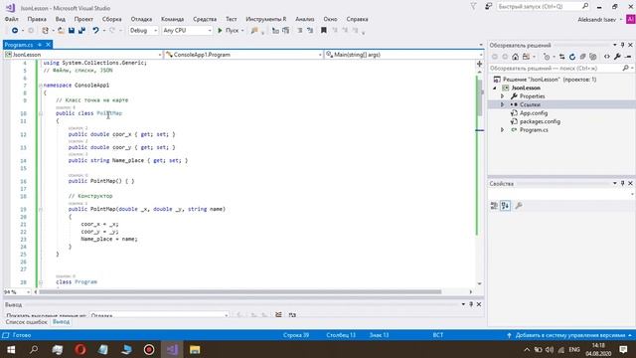This screenshot has height=358, width=636.
Task: Click the editor horizontal scrollbar
Action: [x=239, y=291]
